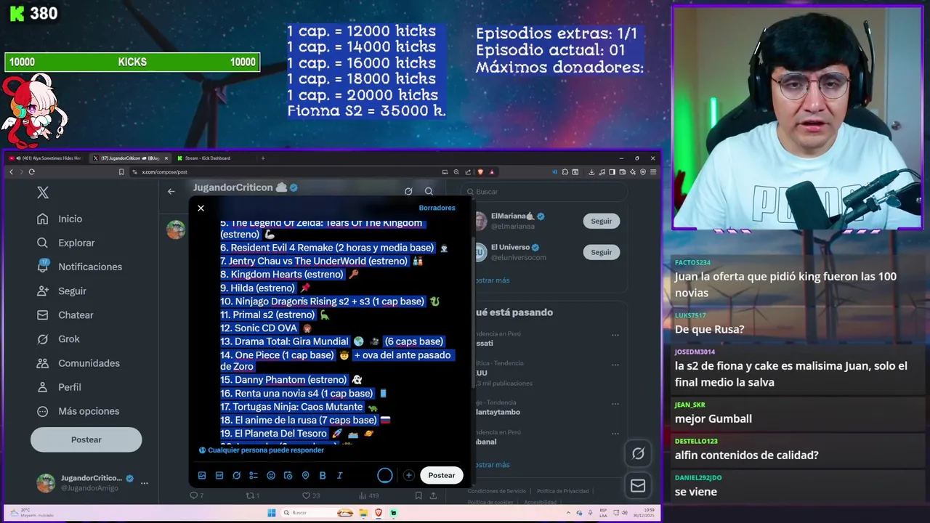Open Grok enhance option in composer
The width and height of the screenshot is (930, 523).
[236, 475]
